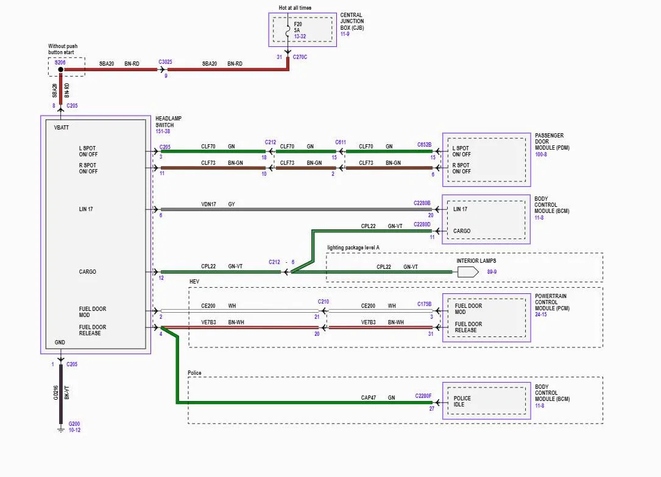Open the 10-12 ground page reference
The image size is (661, 477).
point(74,430)
